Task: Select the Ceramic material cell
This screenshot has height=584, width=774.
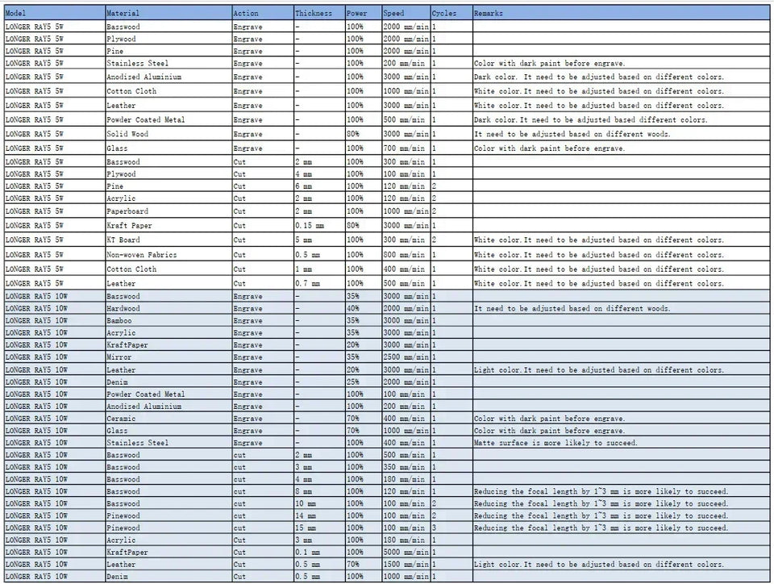Action: [169, 418]
